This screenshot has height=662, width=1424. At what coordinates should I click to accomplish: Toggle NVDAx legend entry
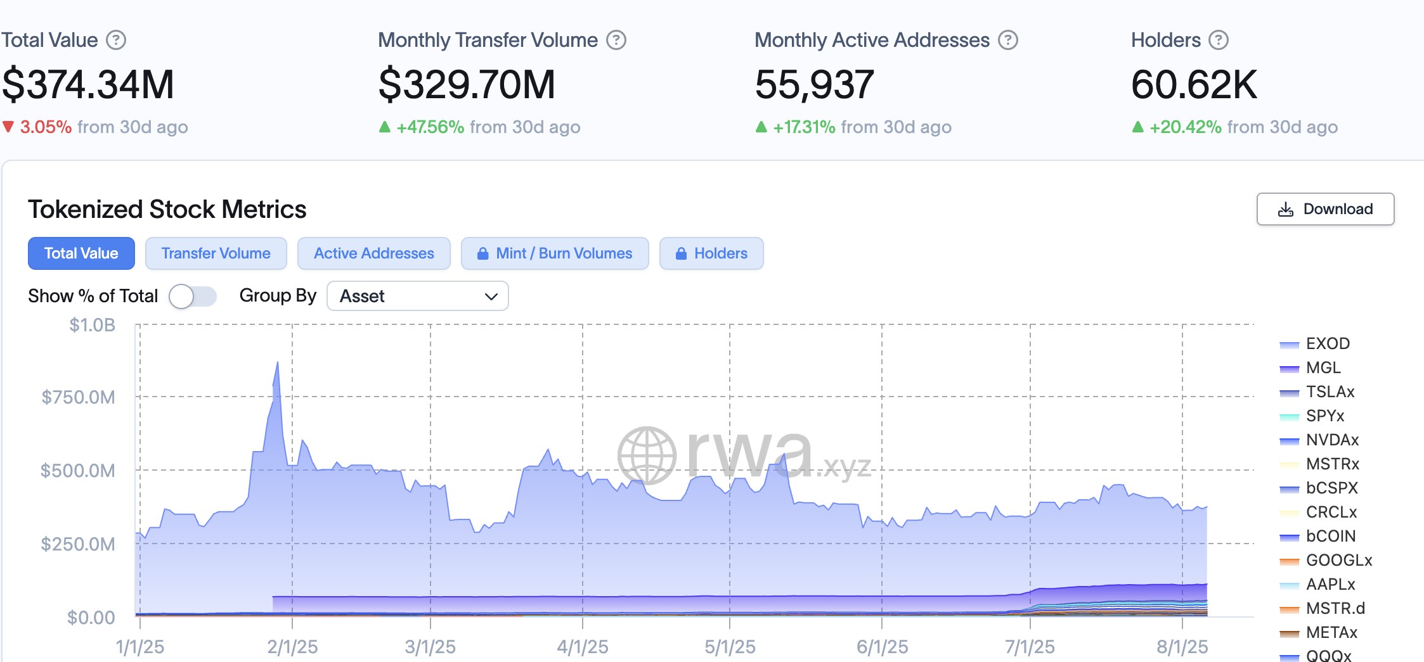(x=1319, y=440)
